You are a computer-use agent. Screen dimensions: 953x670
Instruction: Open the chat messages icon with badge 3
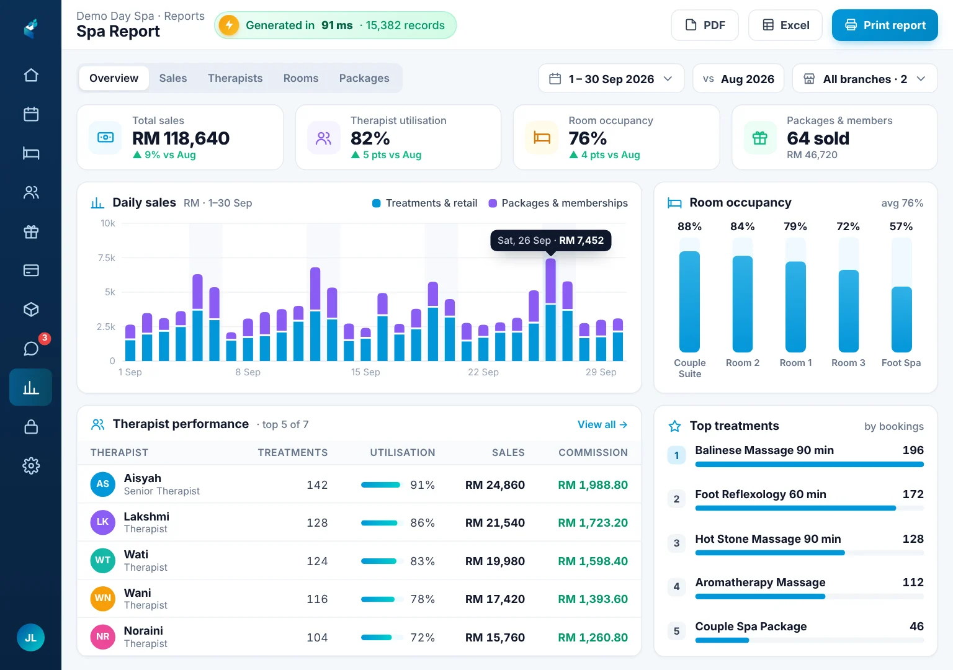point(31,349)
